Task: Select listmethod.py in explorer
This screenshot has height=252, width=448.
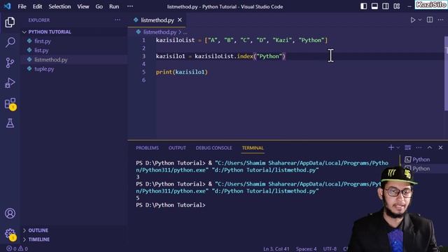Action: point(51,59)
